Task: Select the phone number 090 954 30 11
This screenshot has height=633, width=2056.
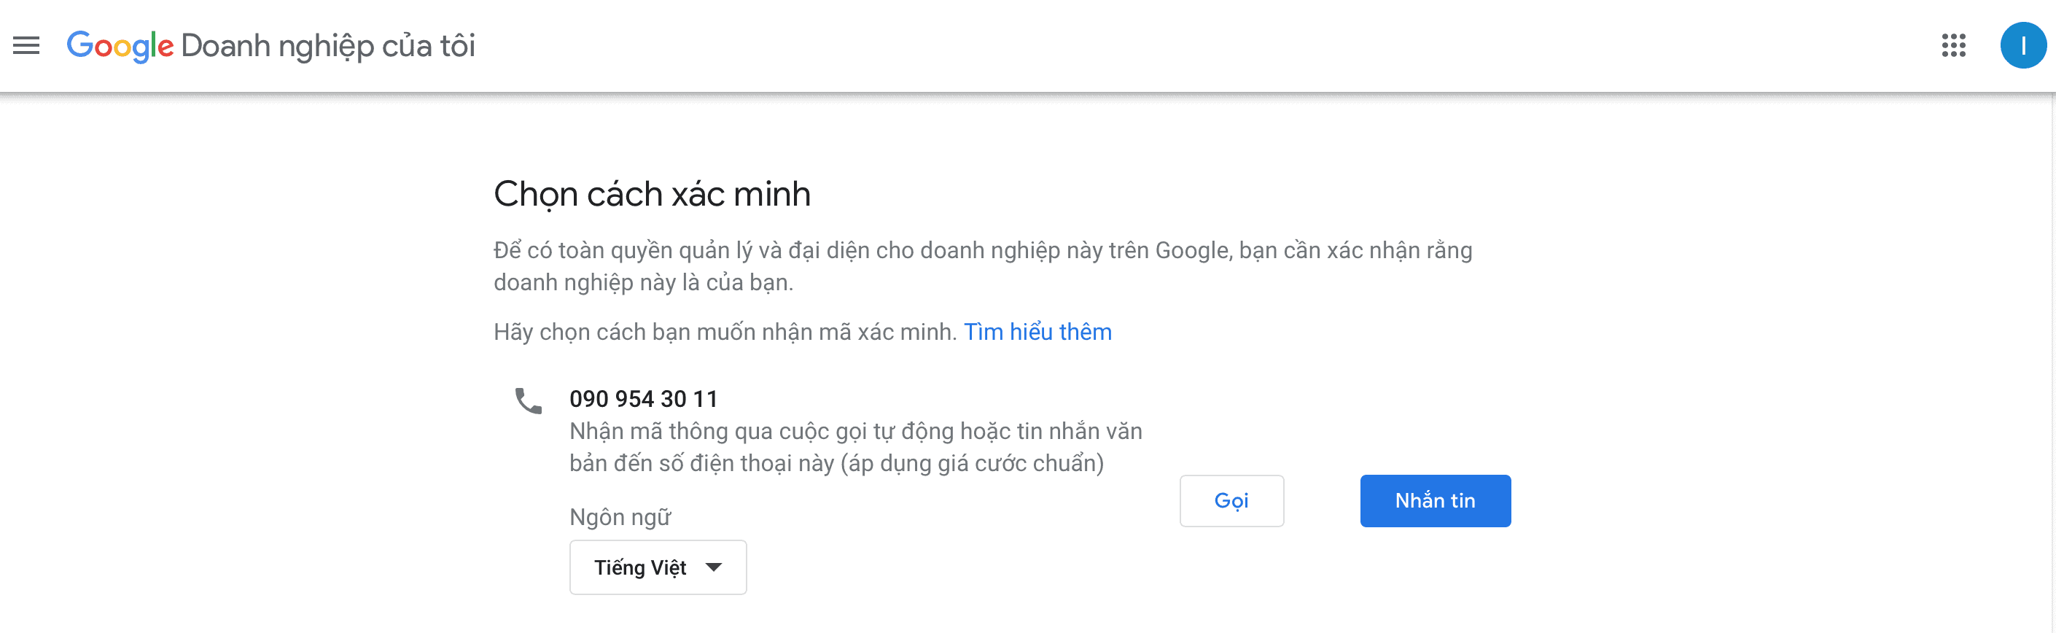Action: point(643,398)
